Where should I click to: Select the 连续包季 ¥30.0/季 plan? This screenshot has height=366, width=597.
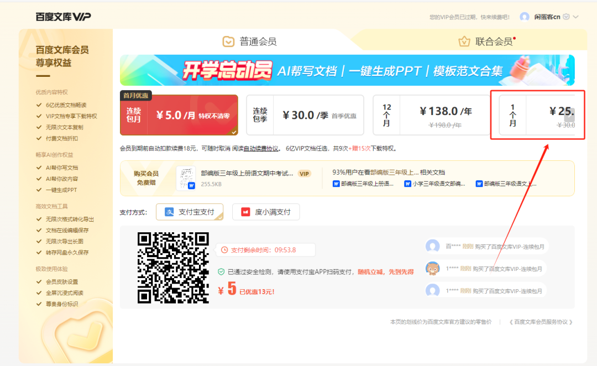305,115
